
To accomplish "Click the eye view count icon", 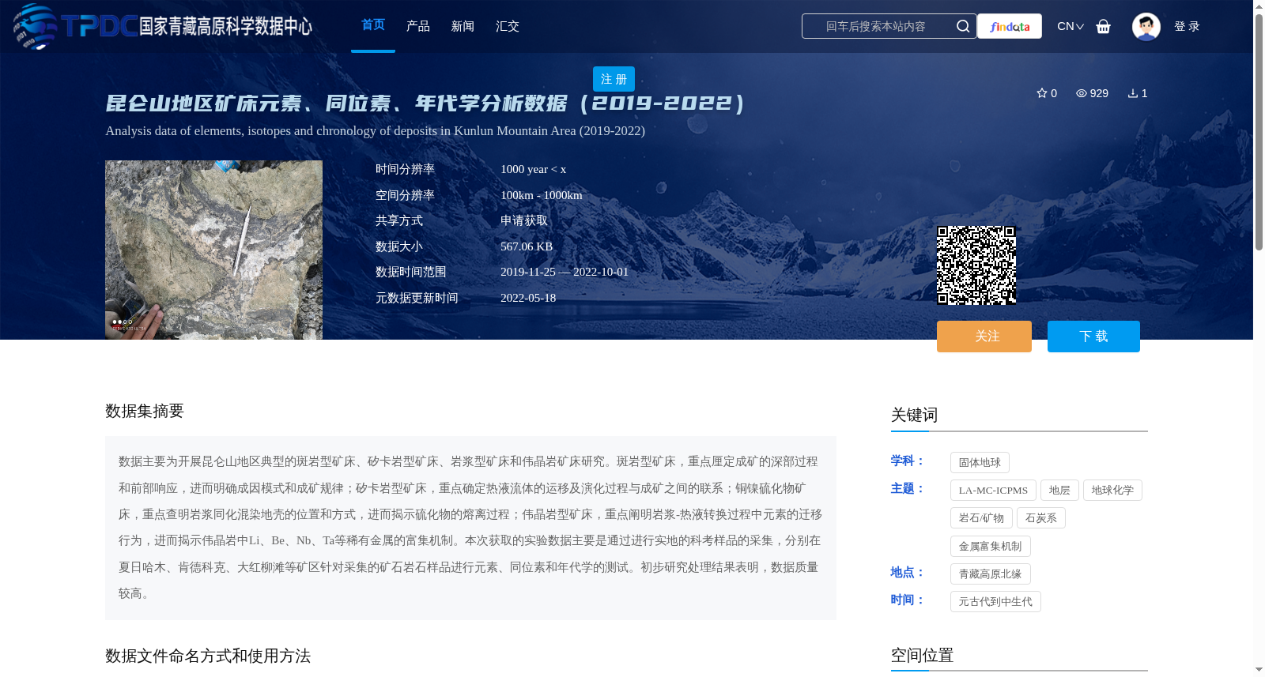I will 1082,93.
